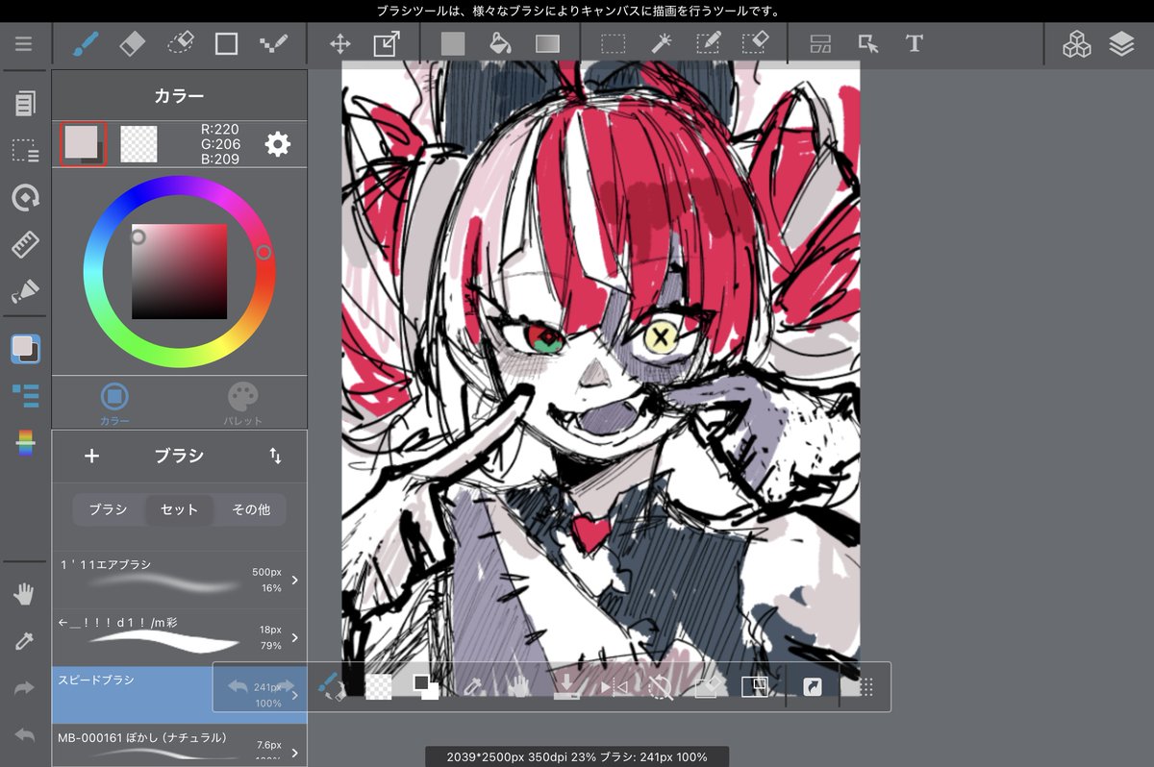Screen dimensions: 1154x767
Task: Open the Materials cubes panel
Action: [x=1076, y=44]
